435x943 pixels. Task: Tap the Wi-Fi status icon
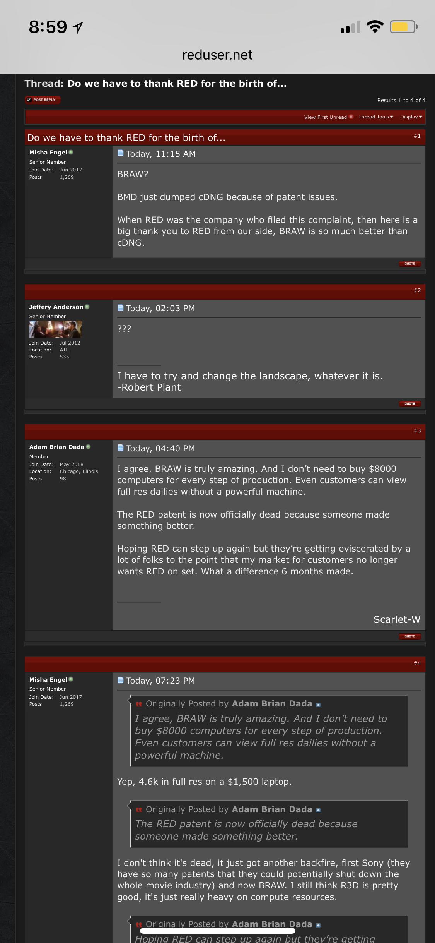[375, 27]
